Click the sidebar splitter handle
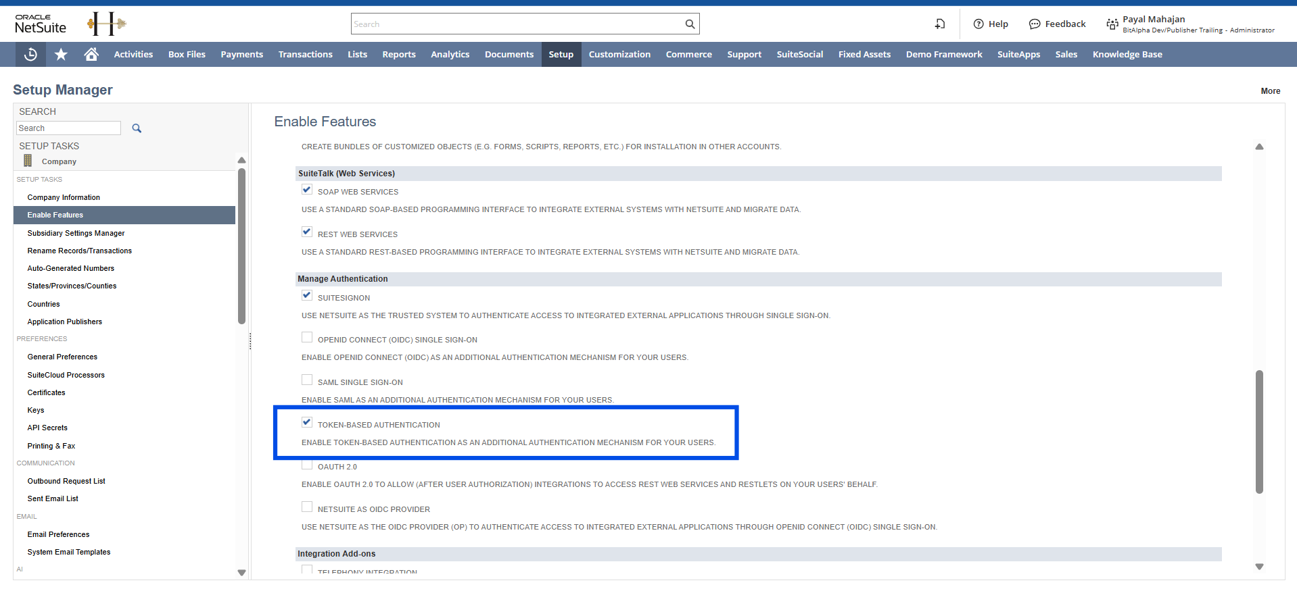Image resolution: width=1297 pixels, height=589 pixels. pyautogui.click(x=250, y=341)
